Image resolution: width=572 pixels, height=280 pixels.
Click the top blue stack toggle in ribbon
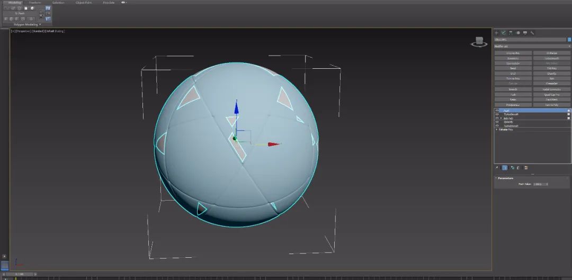tap(48, 8)
